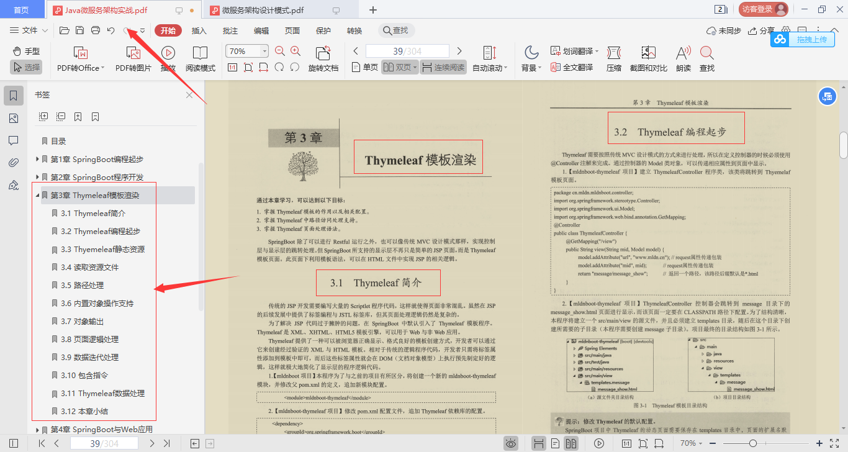Open quick access toolbar customize arrow
Viewport: 848px width, 452px height.
142,30
